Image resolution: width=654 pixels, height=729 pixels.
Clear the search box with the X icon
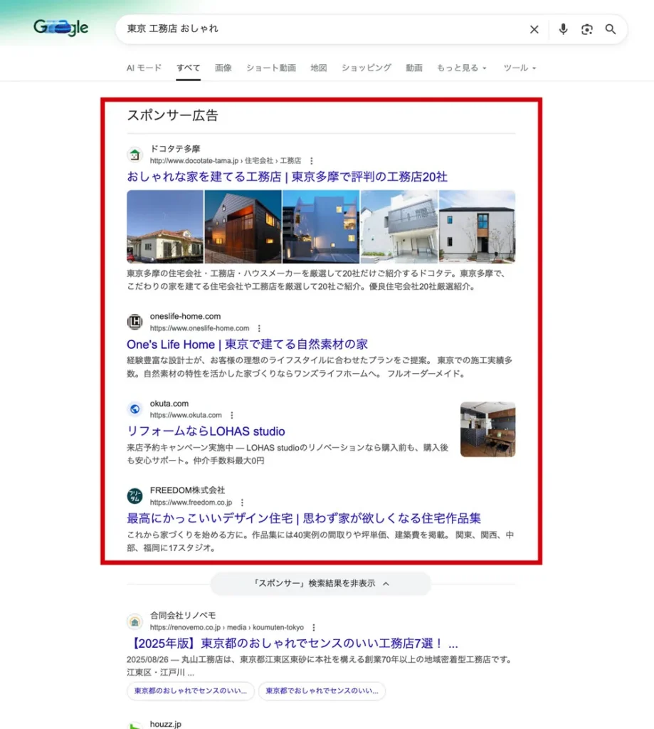534,29
